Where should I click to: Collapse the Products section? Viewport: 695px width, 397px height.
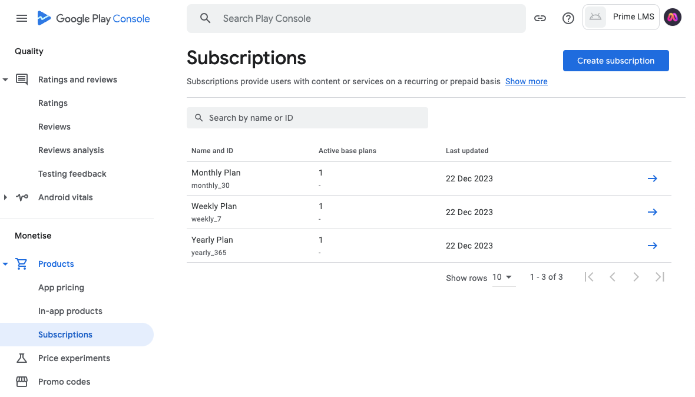point(5,264)
